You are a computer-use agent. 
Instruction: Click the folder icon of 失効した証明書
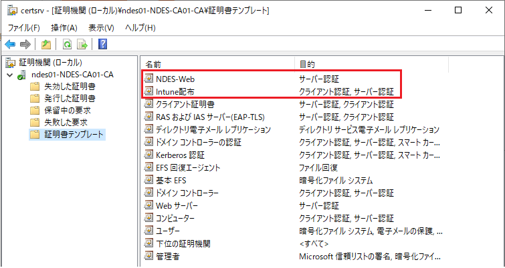coord(35,87)
